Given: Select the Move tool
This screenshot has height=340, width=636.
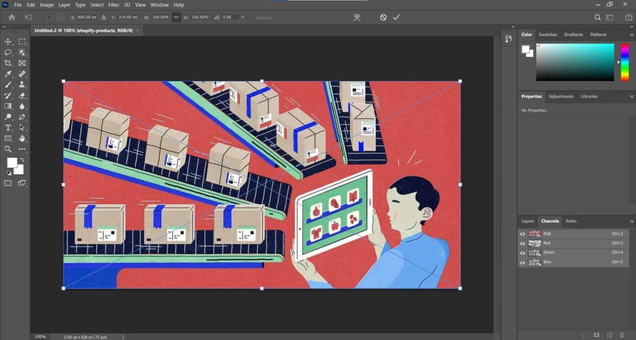Looking at the screenshot, I should coord(8,41).
